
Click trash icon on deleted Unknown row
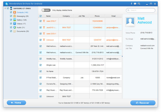click(44, 40)
